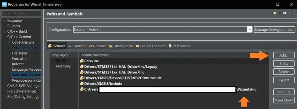297x109 pixels.
Task: Switch to the Symbols tab
Action: 77,46
